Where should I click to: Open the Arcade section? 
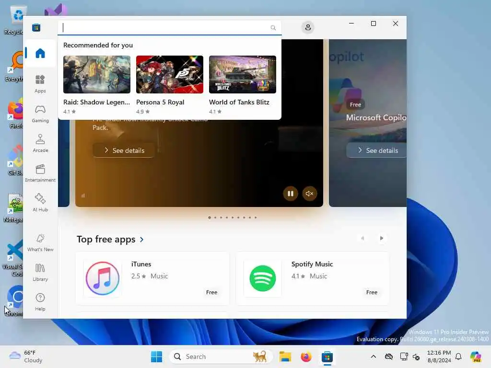click(x=40, y=143)
